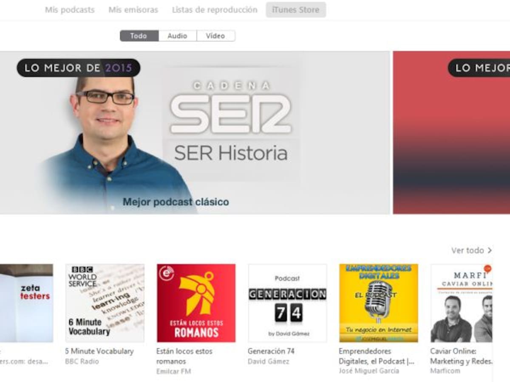
Task: Select the iTunes Store tab
Action: [x=296, y=10]
